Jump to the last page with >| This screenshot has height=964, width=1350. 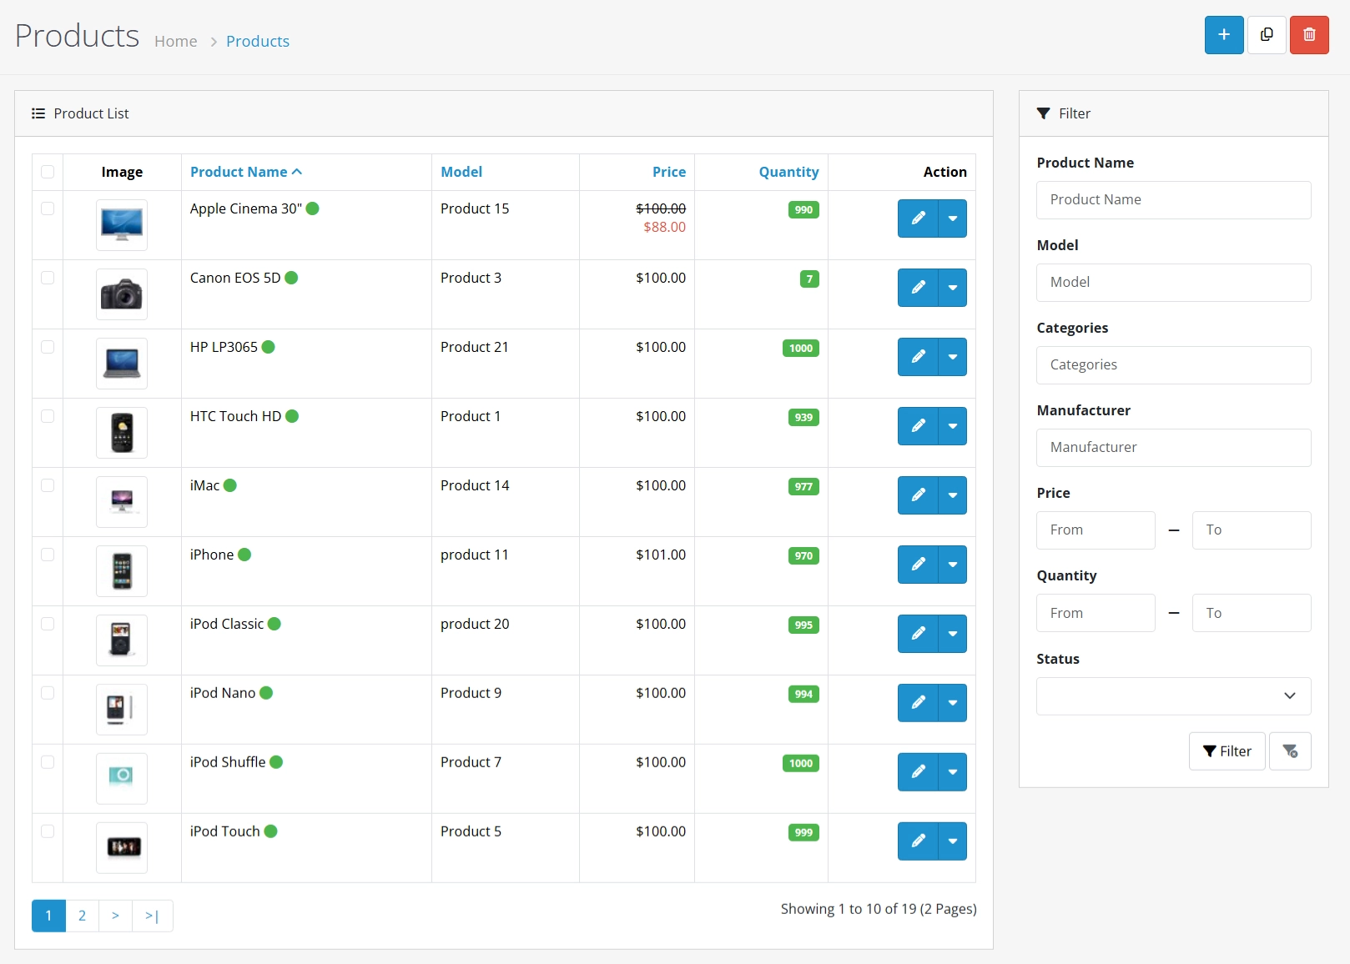click(152, 916)
